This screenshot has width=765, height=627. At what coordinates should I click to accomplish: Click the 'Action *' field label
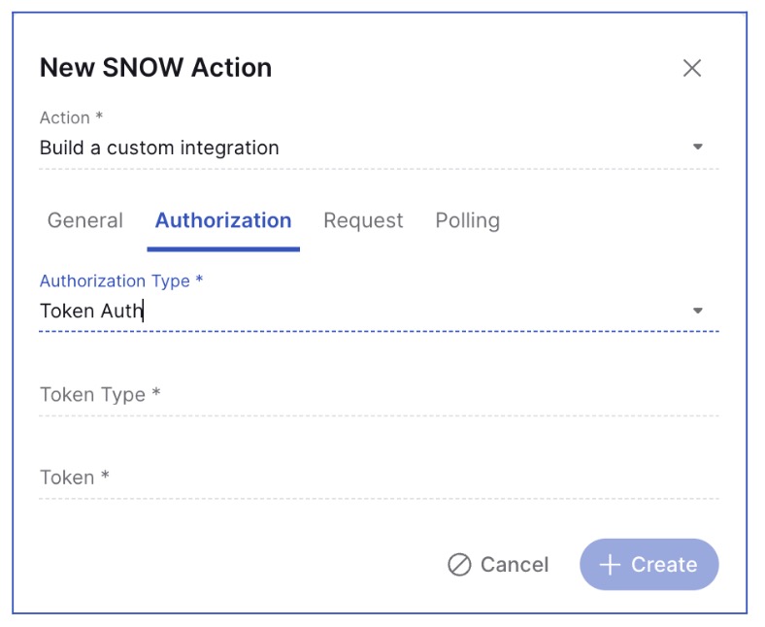[71, 118]
